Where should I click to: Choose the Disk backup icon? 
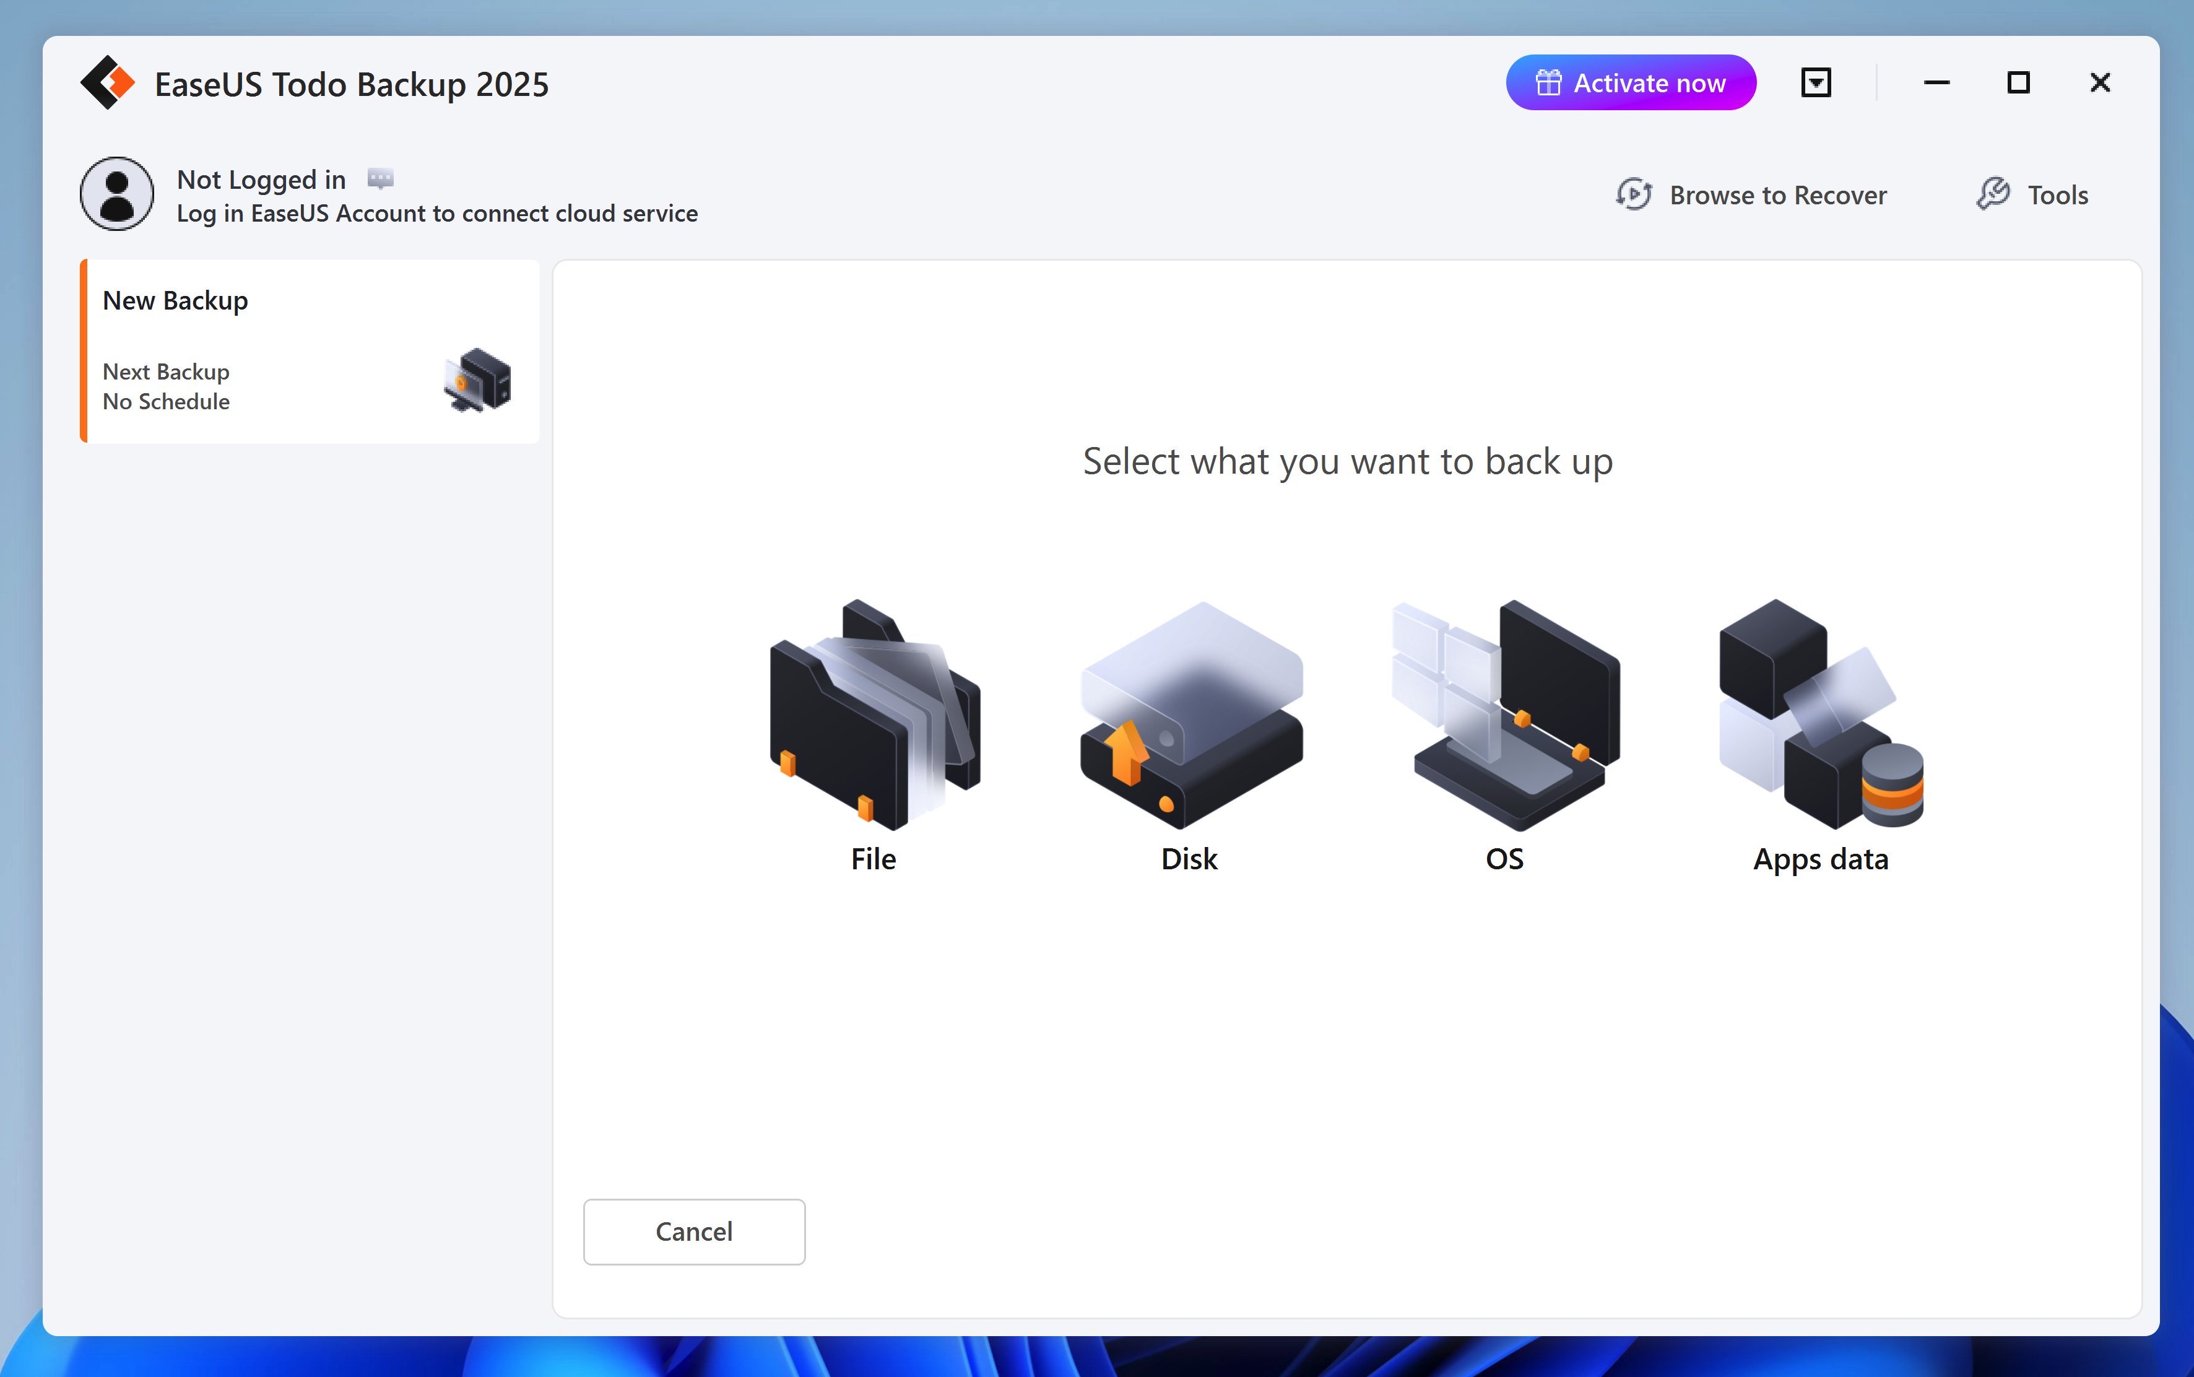click(x=1190, y=715)
